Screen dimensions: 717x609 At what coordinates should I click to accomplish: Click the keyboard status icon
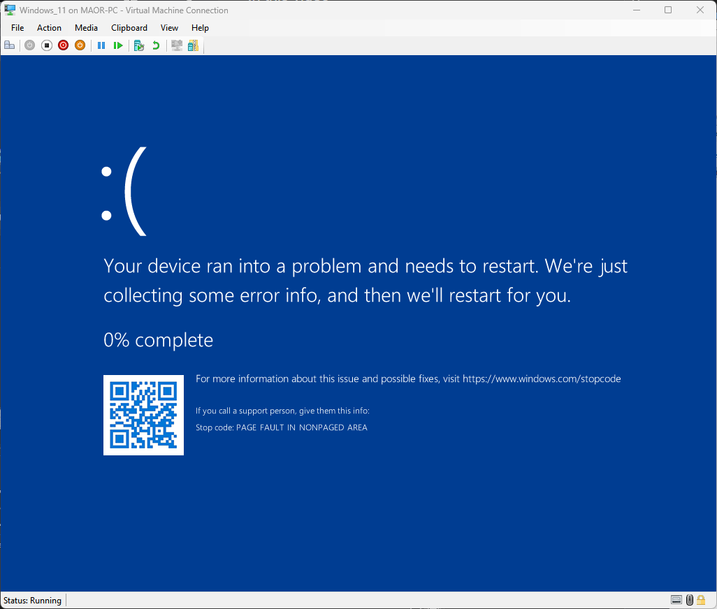coord(676,599)
